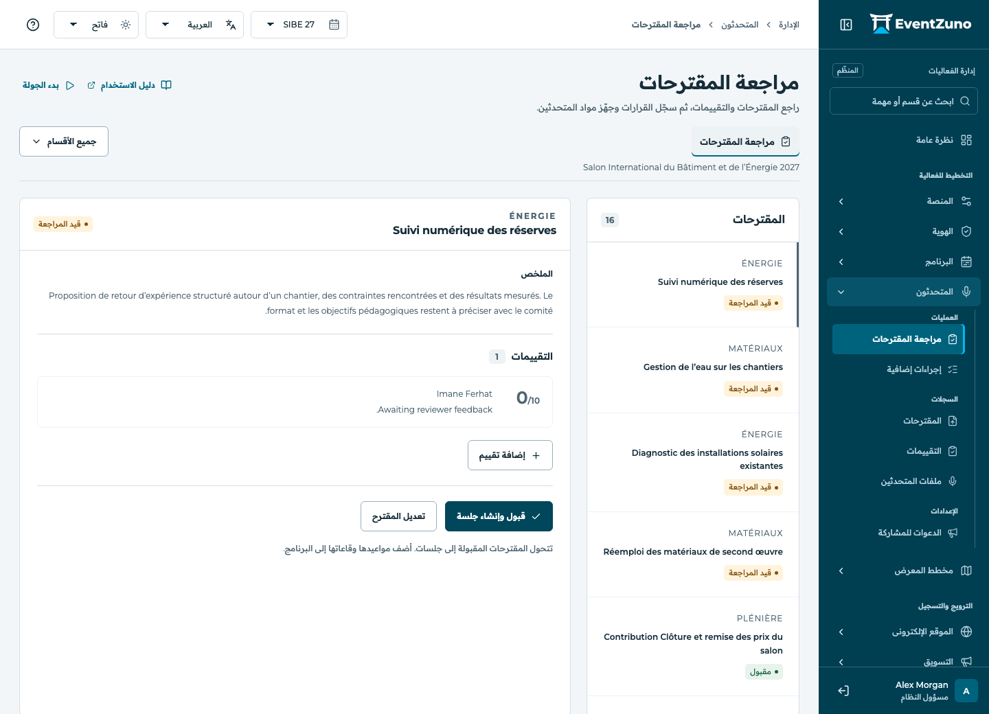
Task: Click the المنظم badge in sidebar
Action: (848, 70)
